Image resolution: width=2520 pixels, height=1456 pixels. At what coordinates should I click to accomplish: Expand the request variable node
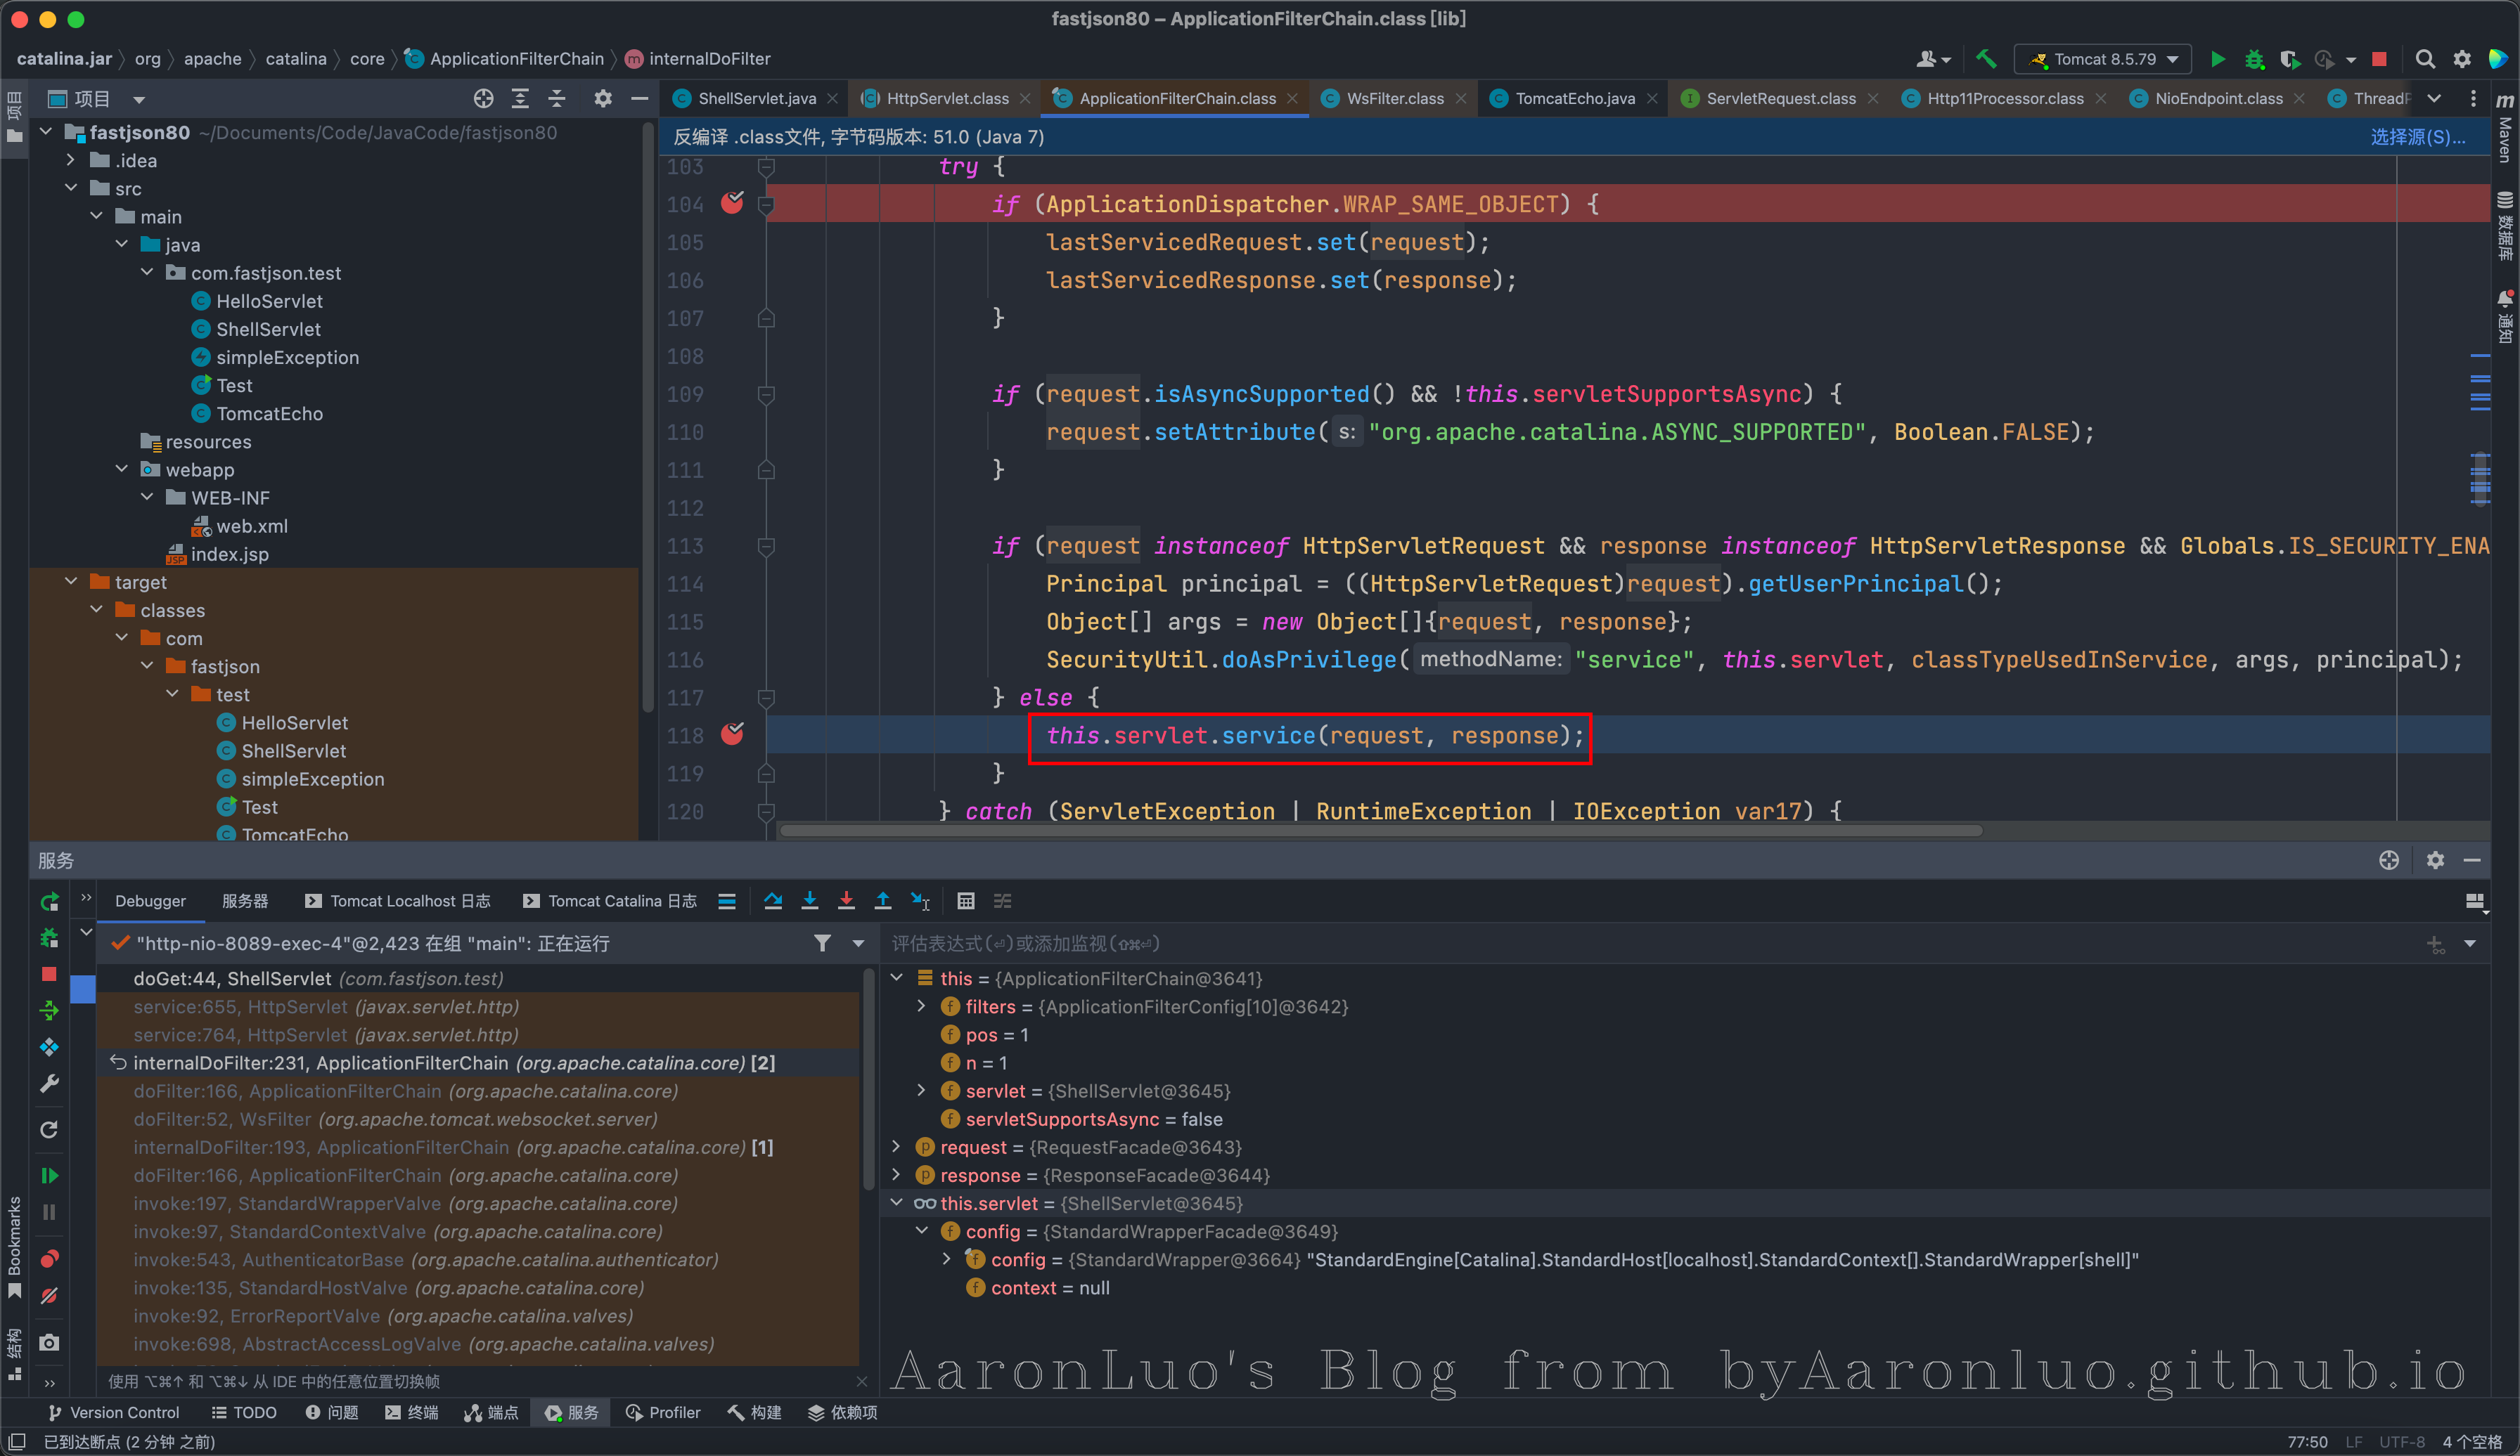[897, 1146]
